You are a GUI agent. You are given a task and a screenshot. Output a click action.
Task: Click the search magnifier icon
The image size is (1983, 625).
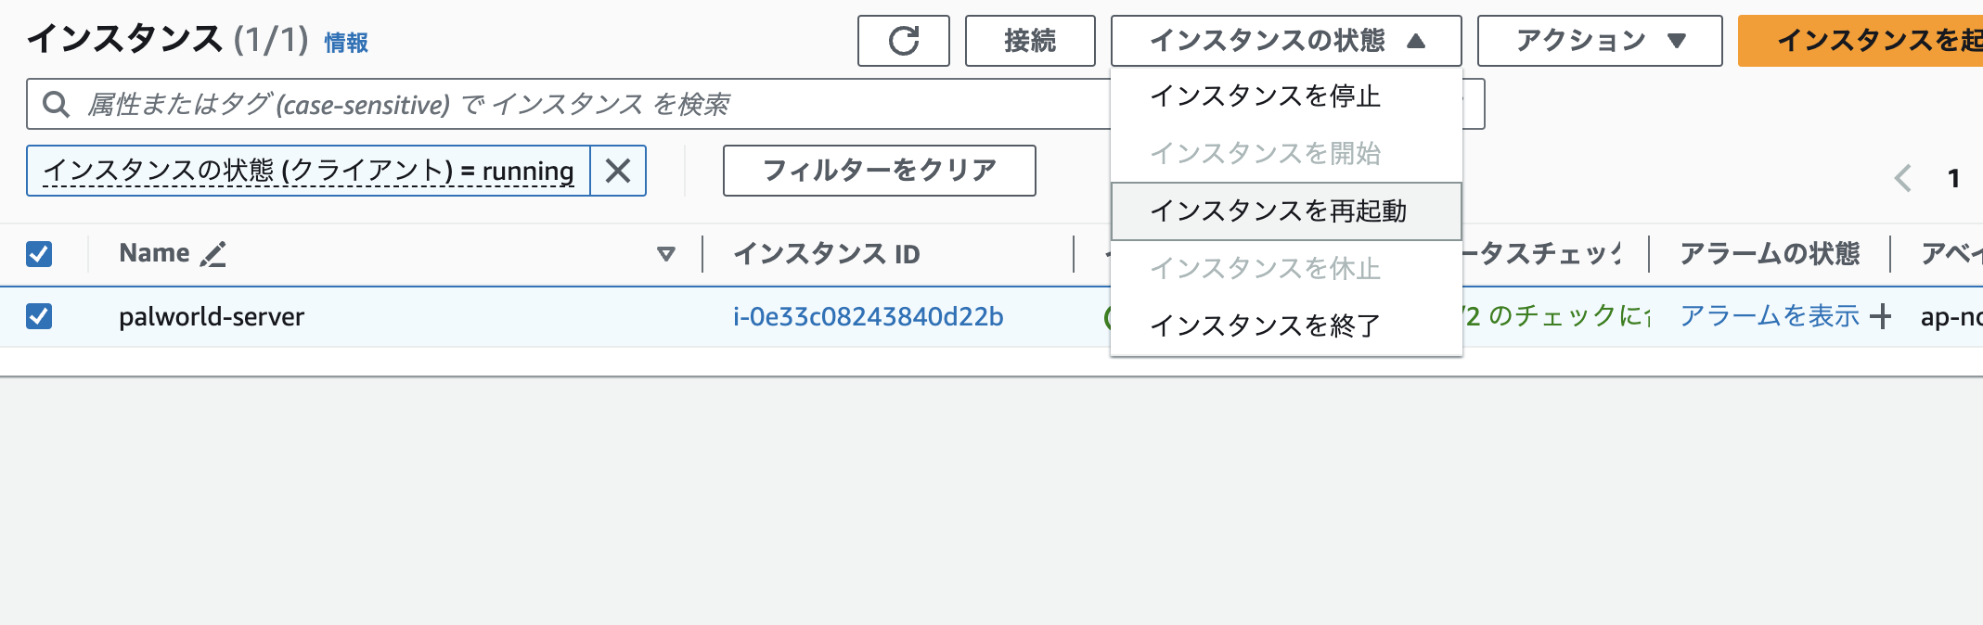(x=56, y=105)
